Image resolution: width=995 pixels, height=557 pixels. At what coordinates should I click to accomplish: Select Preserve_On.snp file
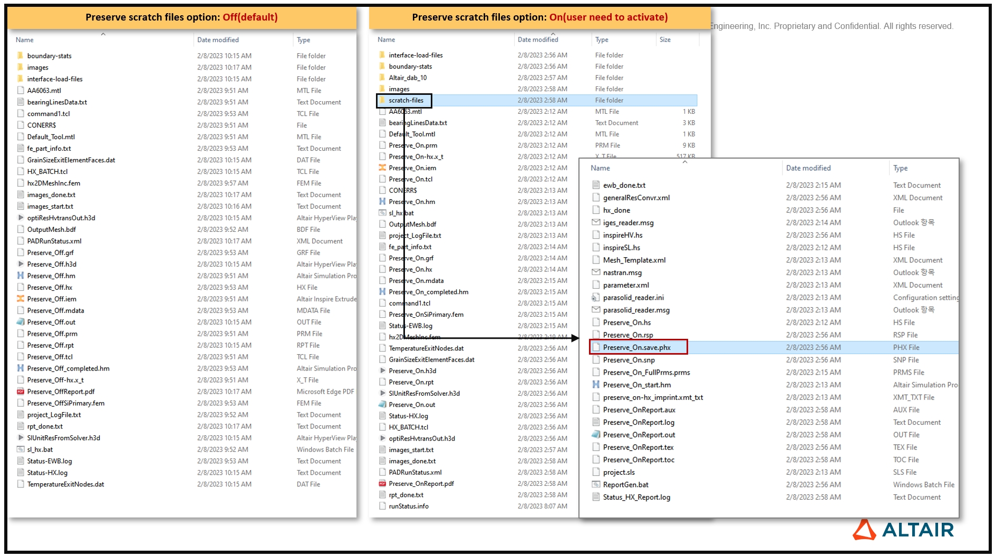(x=629, y=360)
